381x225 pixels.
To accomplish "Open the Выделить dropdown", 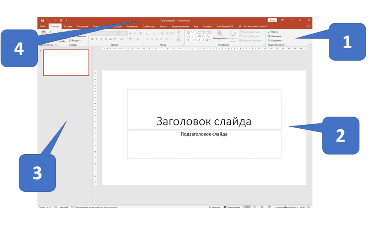I will 276,40.
